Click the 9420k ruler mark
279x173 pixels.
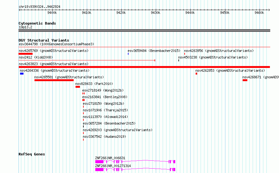click(121, 13)
